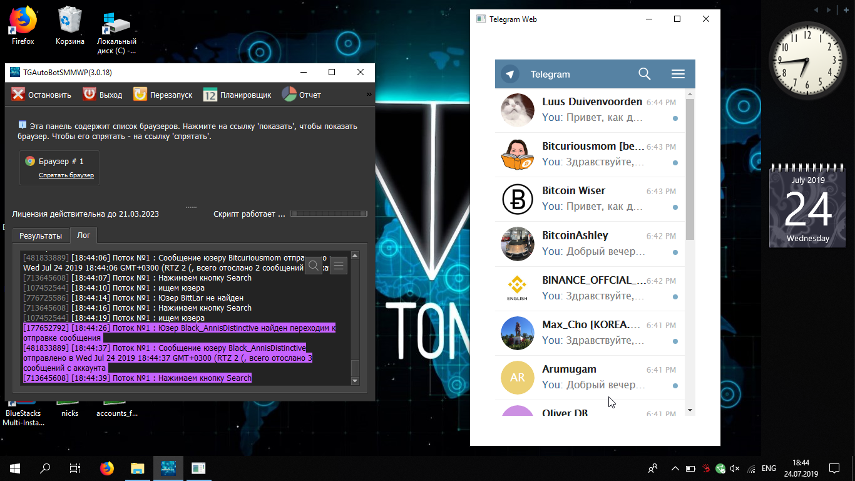Click the Telegram paper plane logo

click(510, 75)
